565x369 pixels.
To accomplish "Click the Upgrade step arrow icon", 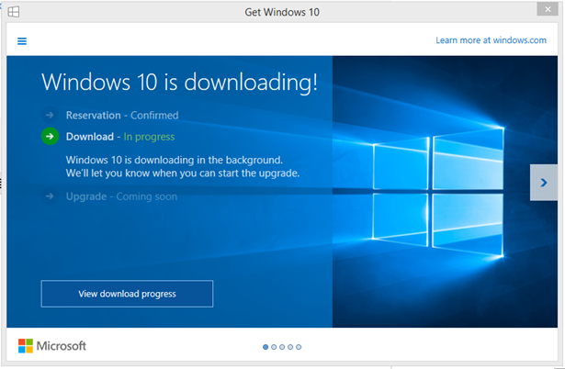I will [51, 196].
